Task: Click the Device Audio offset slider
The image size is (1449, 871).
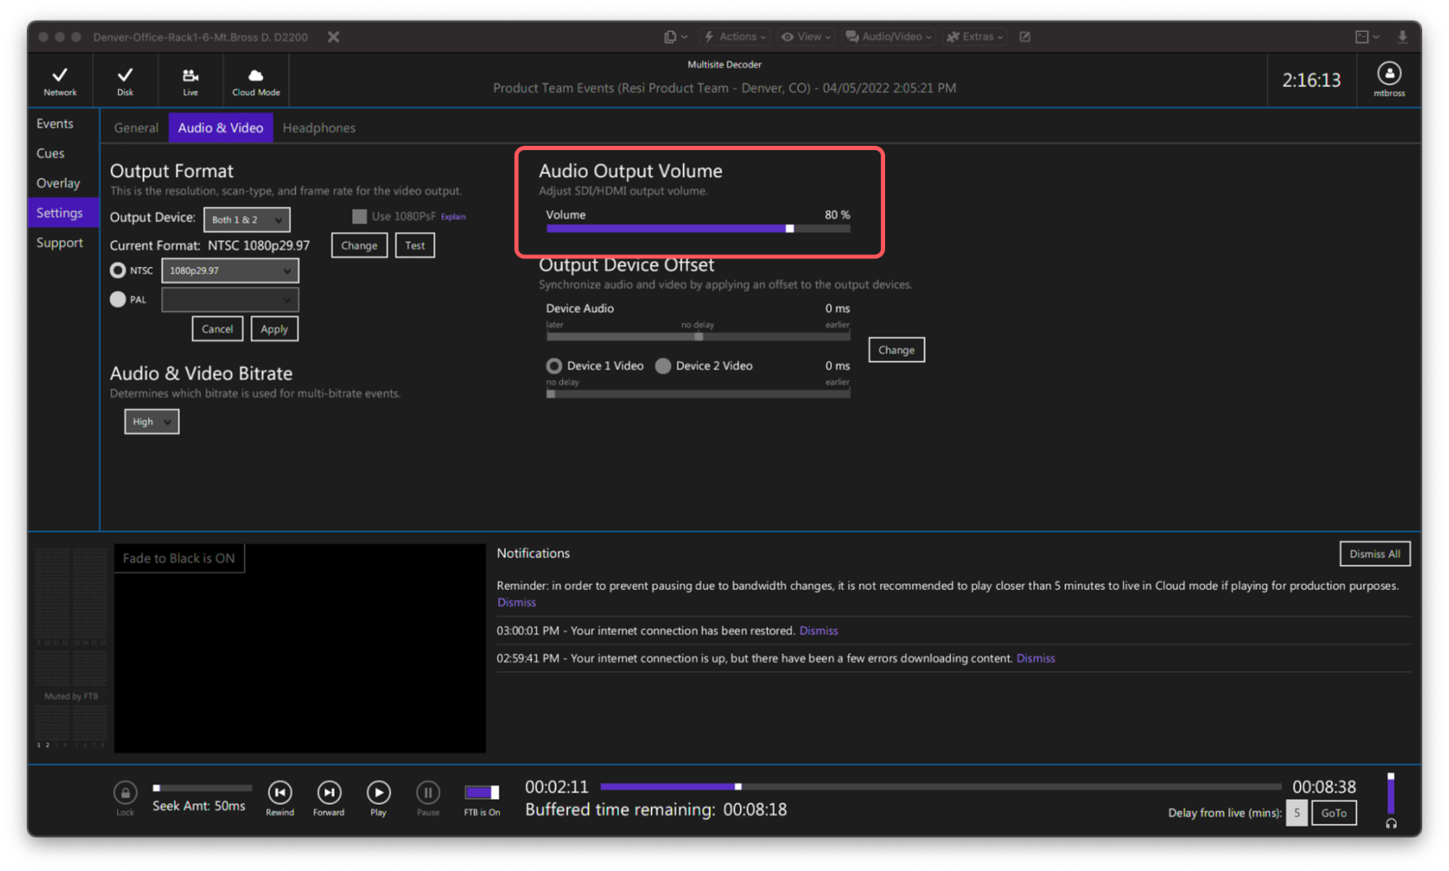Action: pos(697,337)
